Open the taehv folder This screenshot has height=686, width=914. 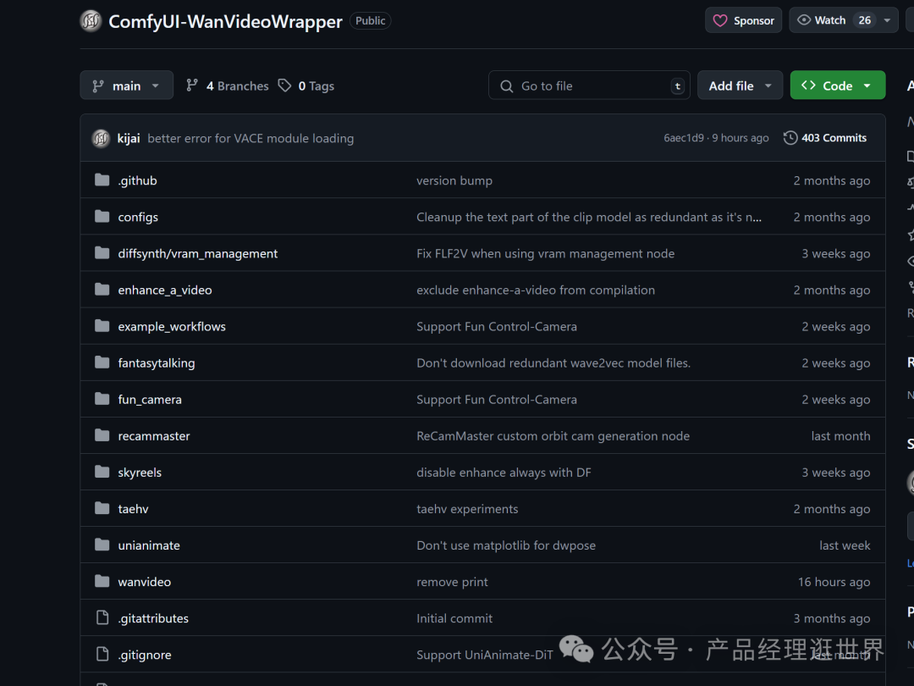[x=133, y=509]
